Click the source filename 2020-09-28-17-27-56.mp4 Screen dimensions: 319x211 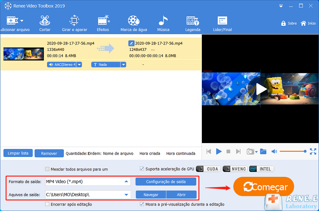(71, 43)
